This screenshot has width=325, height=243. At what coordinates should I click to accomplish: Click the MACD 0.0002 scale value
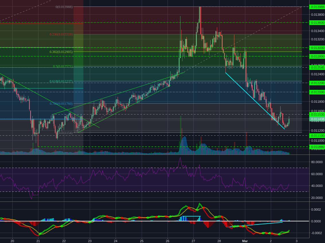pyautogui.click(x=316, y=210)
